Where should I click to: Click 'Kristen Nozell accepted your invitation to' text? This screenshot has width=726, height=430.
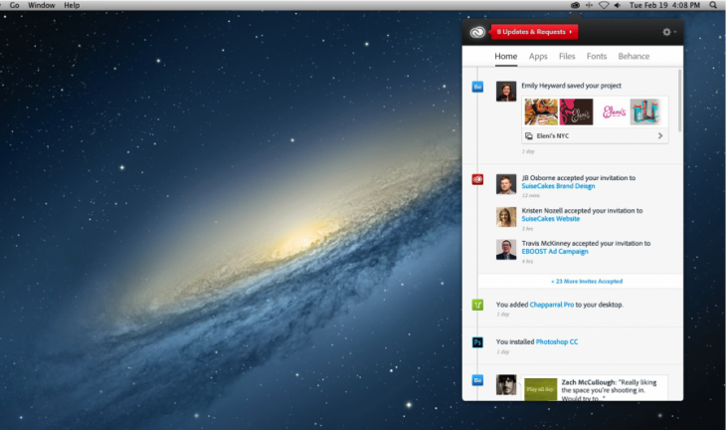click(582, 211)
